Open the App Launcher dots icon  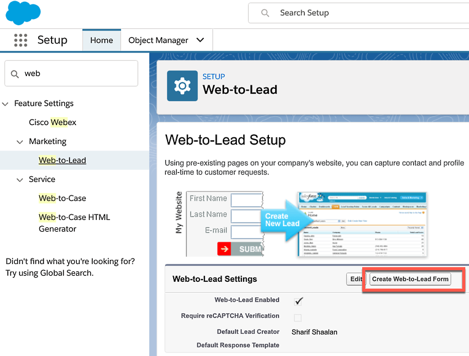[x=21, y=40]
